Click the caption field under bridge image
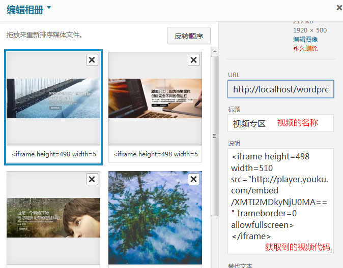Viewport: 343px width, 268px height. pyautogui.click(x=53, y=154)
